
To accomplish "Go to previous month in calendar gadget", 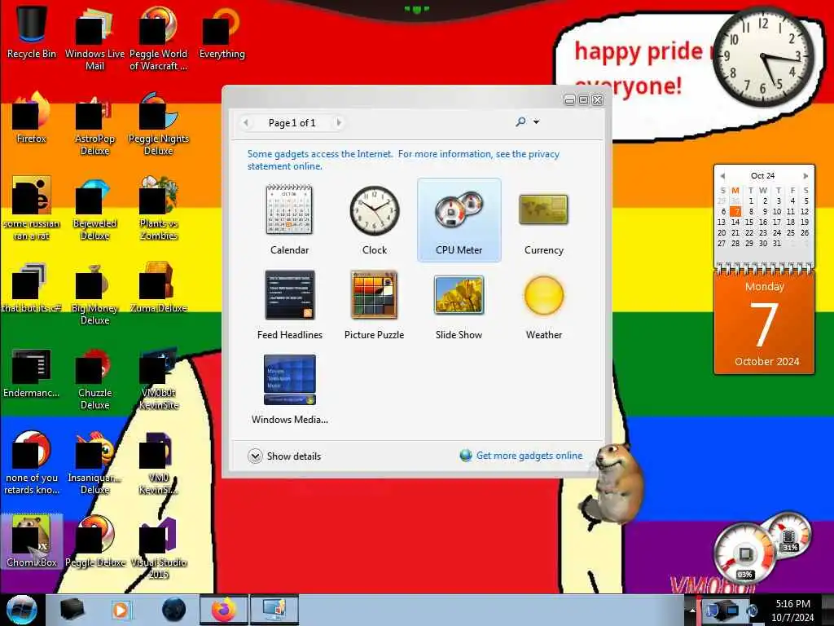I will tap(723, 176).
